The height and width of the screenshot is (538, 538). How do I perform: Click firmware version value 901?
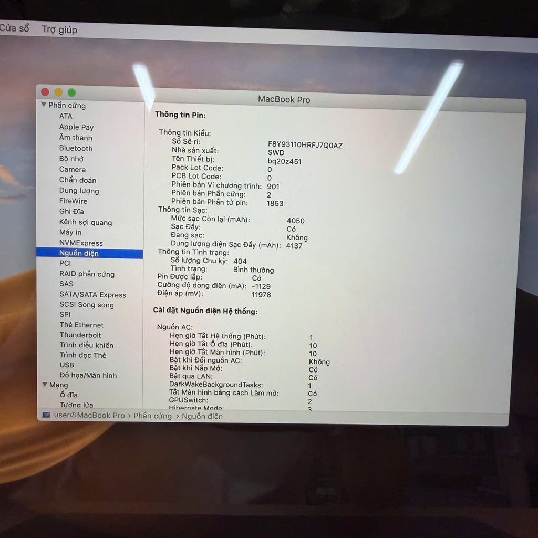tap(273, 187)
